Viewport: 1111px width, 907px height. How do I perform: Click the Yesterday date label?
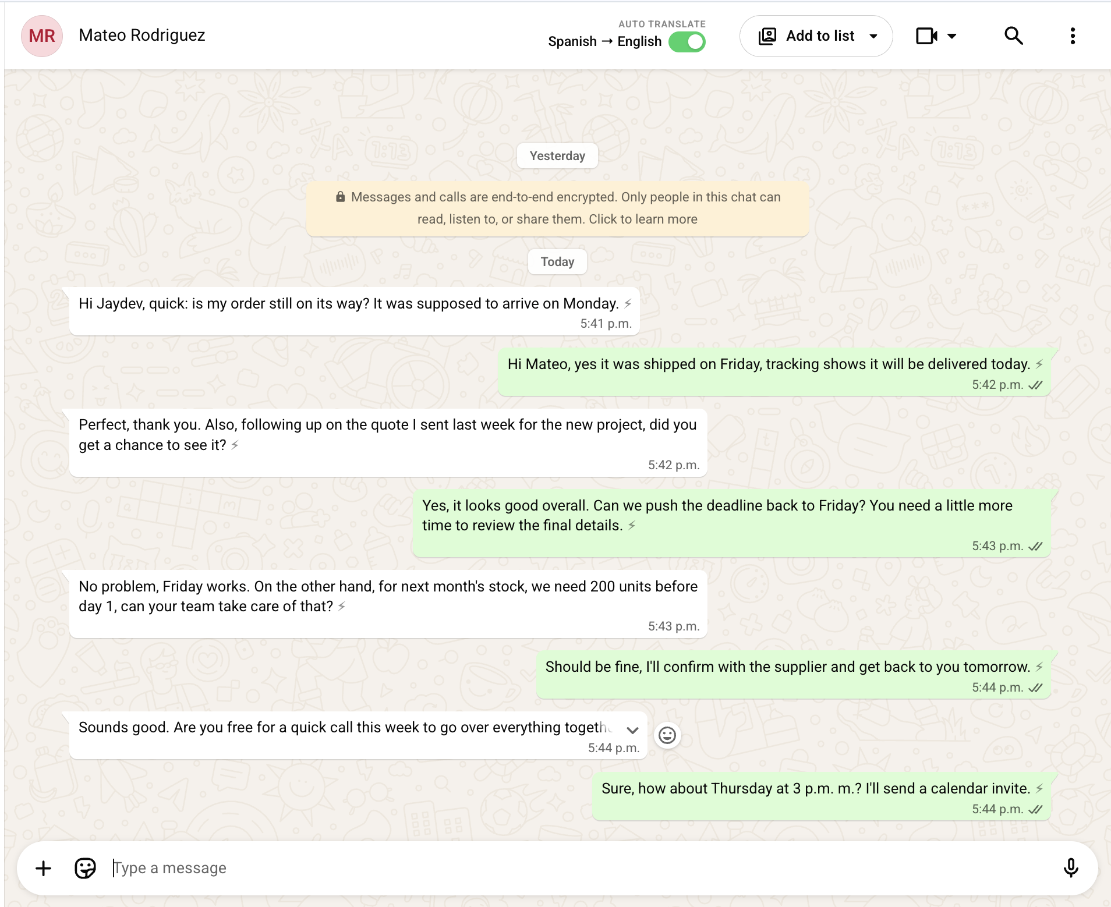557,156
